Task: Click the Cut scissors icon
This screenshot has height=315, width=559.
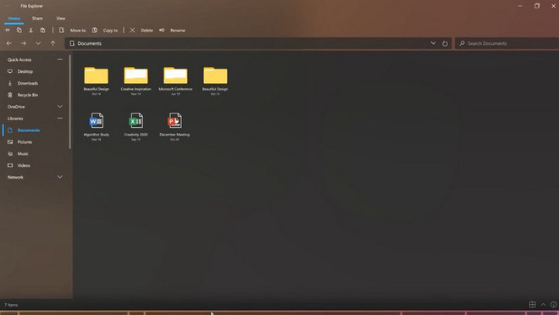Action: (x=31, y=30)
